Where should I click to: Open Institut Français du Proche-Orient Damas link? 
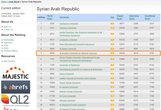[x=78, y=78]
